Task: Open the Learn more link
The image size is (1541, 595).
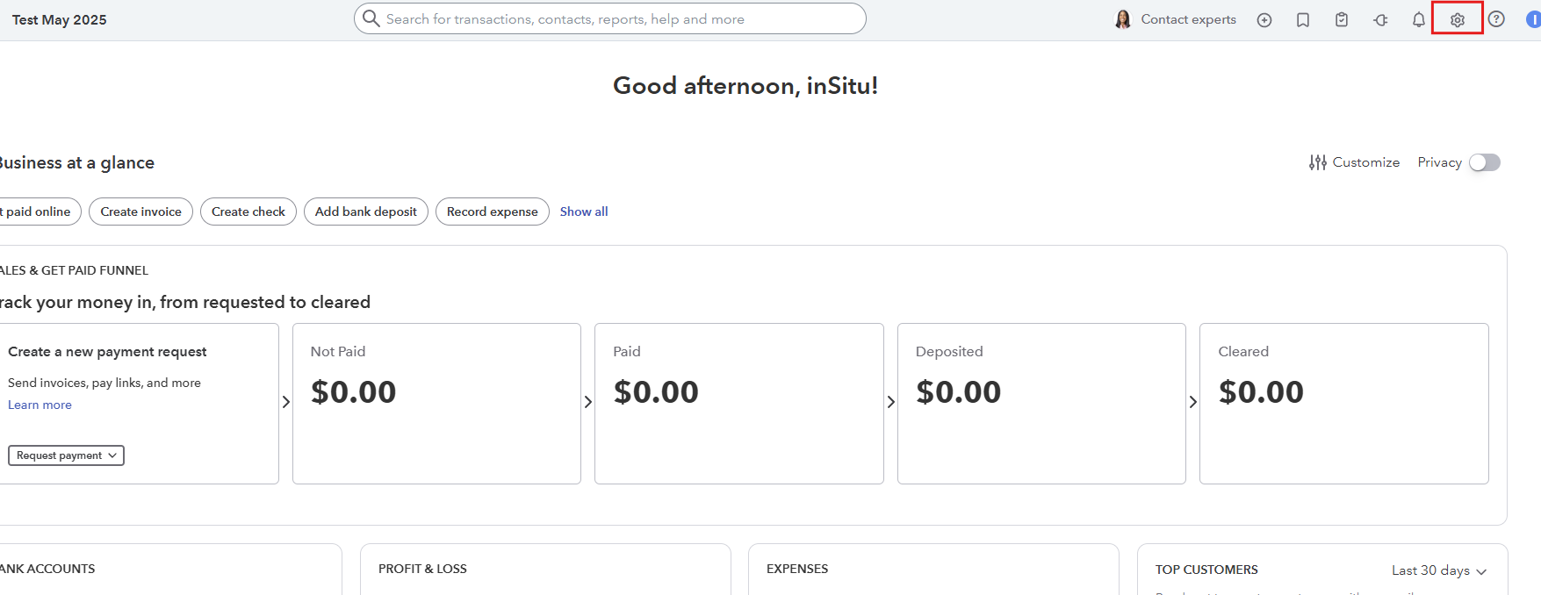Action: coord(40,405)
